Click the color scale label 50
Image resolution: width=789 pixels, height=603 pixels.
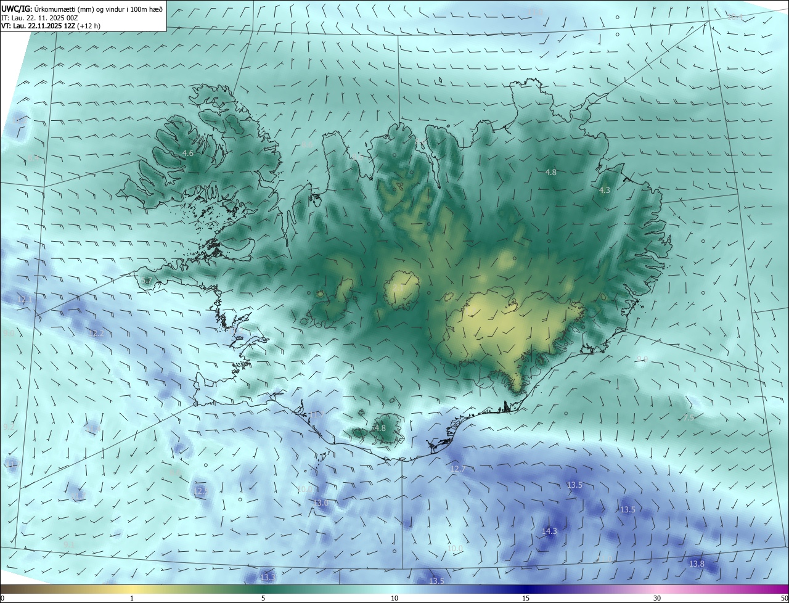pos(784,598)
